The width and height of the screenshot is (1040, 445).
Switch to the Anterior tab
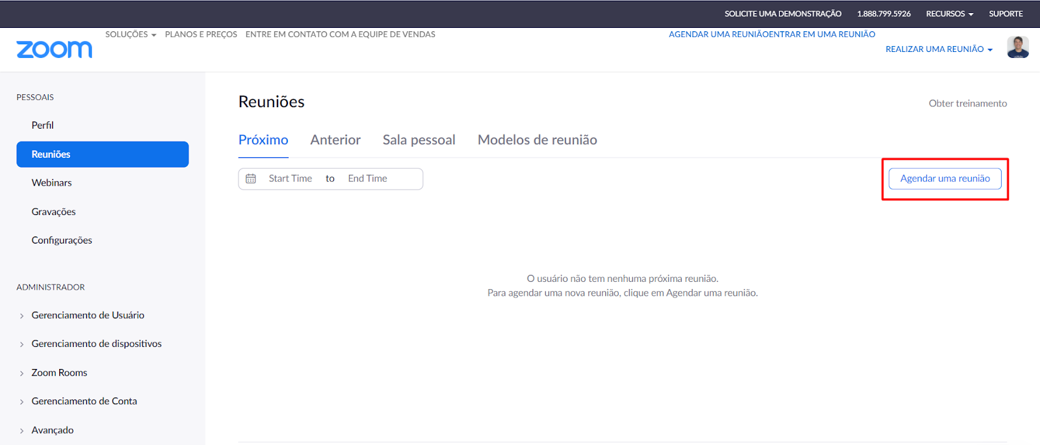(x=335, y=140)
